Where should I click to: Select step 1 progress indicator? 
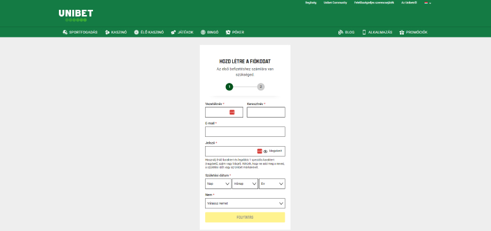coord(229,87)
